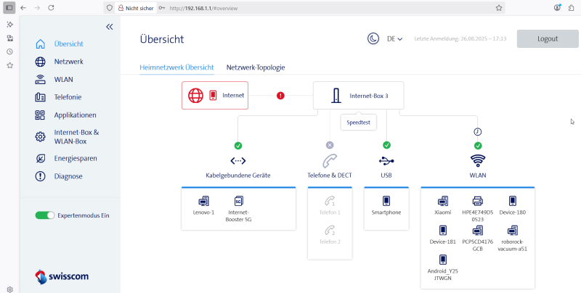Screen dimensions: 581x293
Task: Toggle dark mode moon icon
Action: point(373,38)
